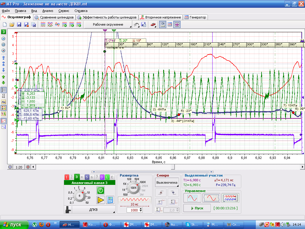Viewport: 305px width, 229px height.
Task: Open the Анализ menu
Action: 48,11
